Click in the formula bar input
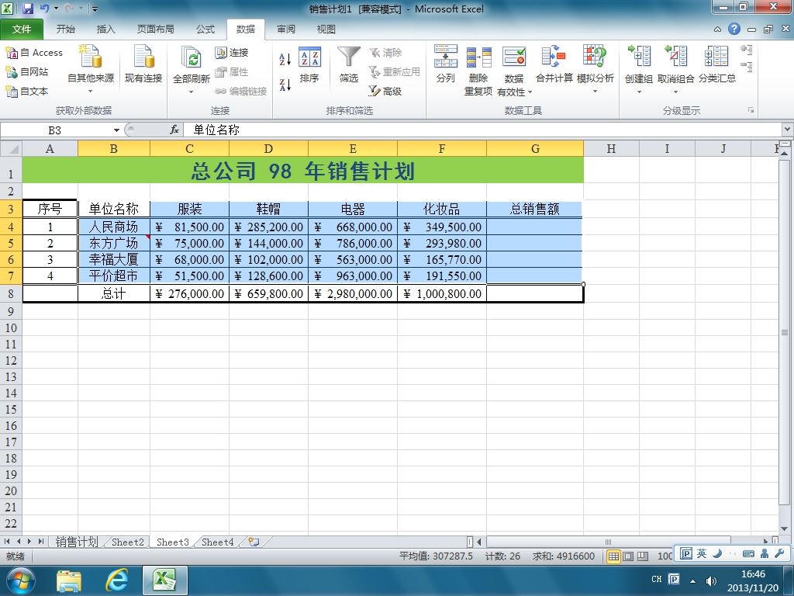794x596 pixels. pyautogui.click(x=481, y=130)
